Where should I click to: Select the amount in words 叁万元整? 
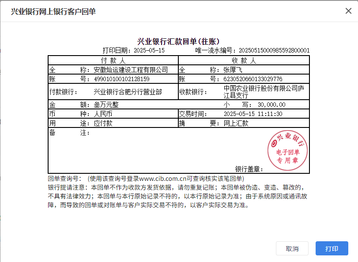106,105
